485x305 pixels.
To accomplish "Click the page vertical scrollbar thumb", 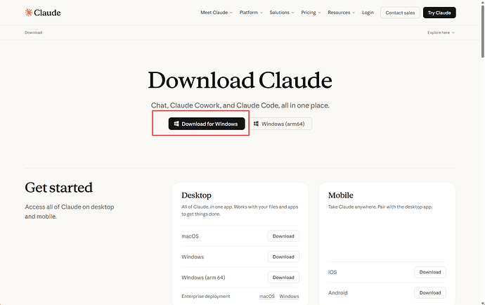I will coord(482,31).
